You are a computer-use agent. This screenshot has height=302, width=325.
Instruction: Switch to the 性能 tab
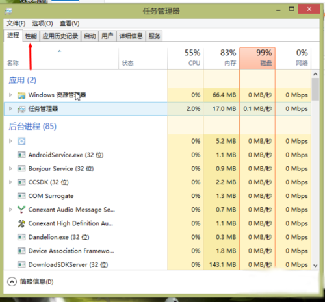[x=31, y=36]
